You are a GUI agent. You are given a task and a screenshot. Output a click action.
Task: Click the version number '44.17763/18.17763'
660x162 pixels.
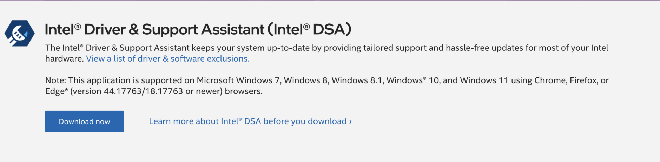coord(143,91)
